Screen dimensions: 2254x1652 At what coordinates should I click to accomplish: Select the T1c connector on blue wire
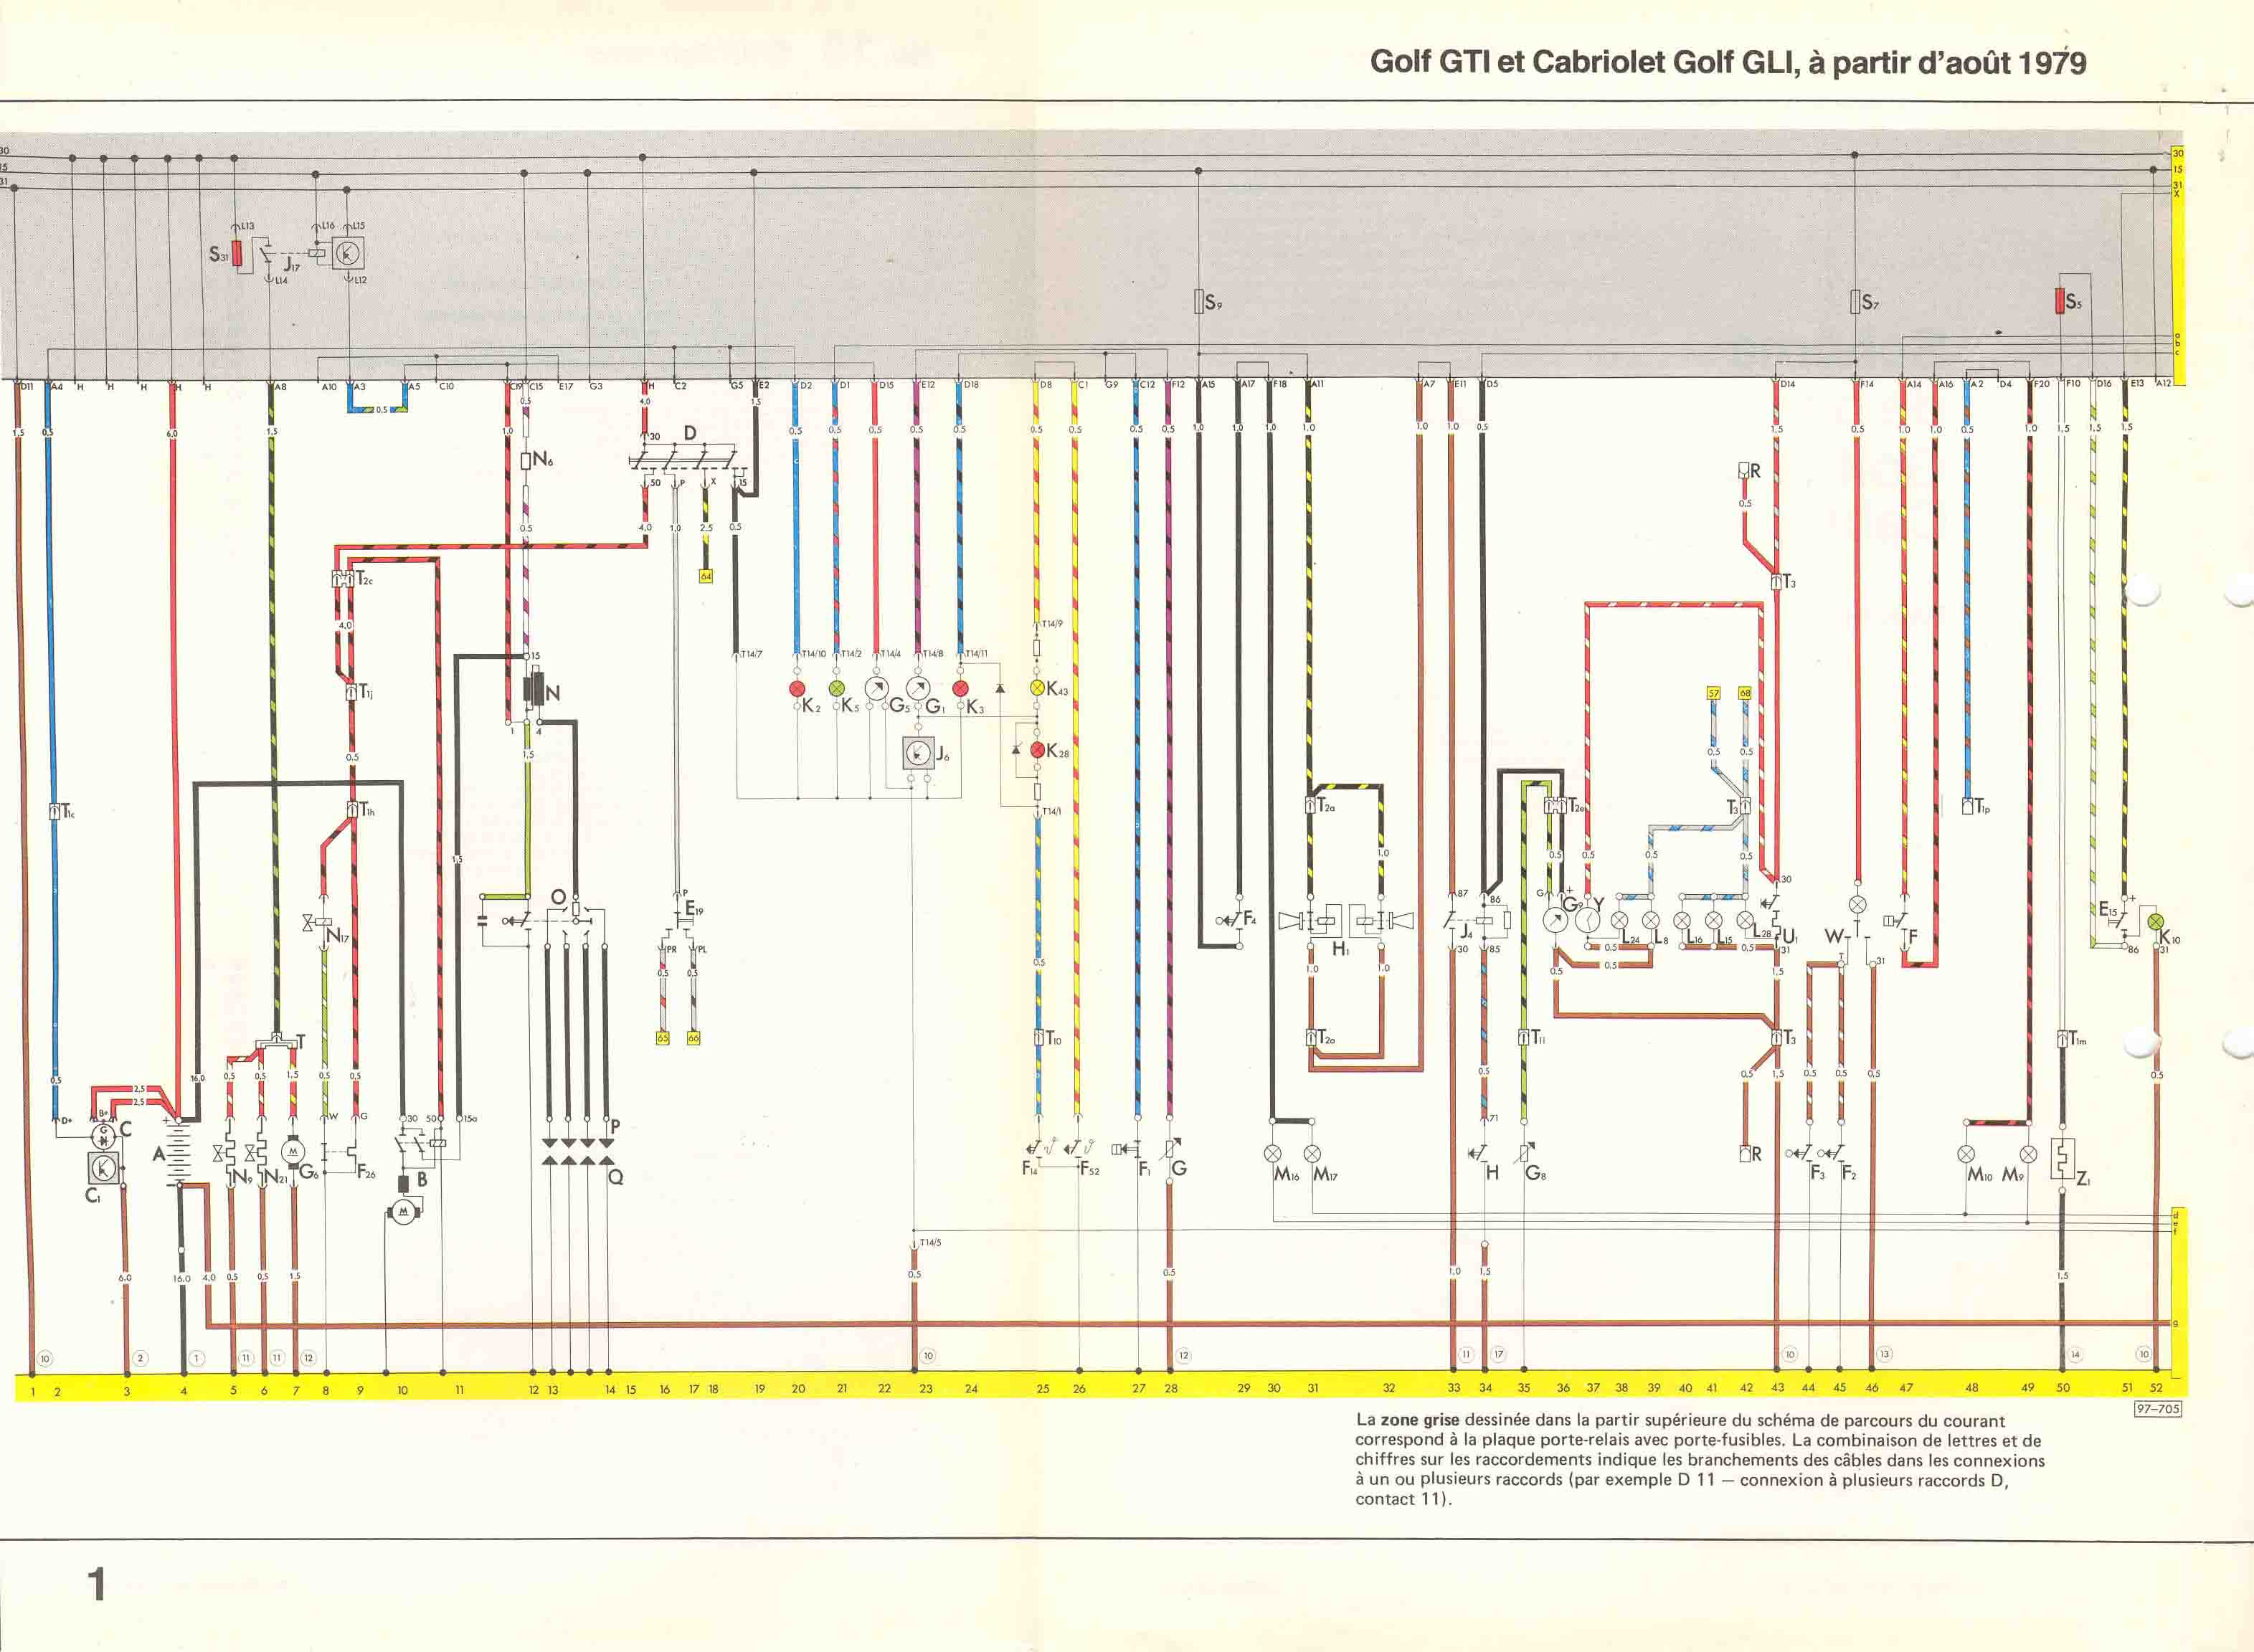(x=54, y=812)
